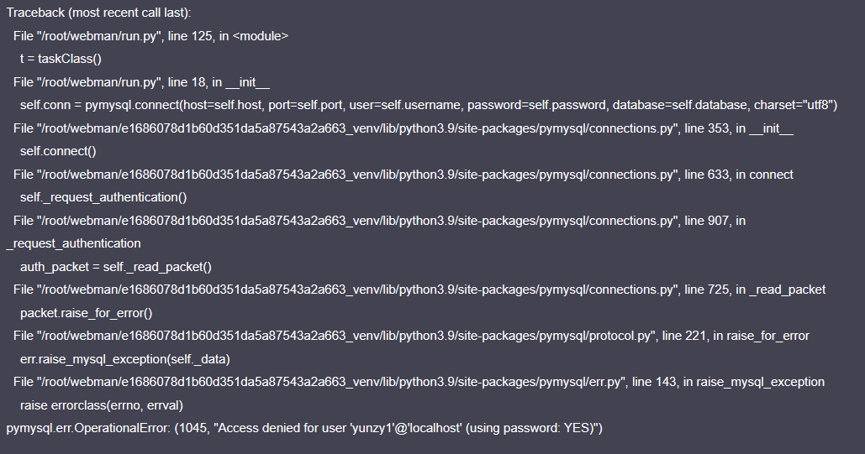865x454 pixels.
Task: Click the 'packet.raise_for_error()' code line
Action: (x=86, y=313)
